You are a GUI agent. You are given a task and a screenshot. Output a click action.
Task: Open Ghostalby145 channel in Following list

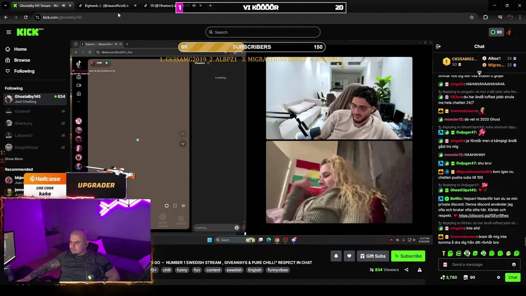point(35,99)
